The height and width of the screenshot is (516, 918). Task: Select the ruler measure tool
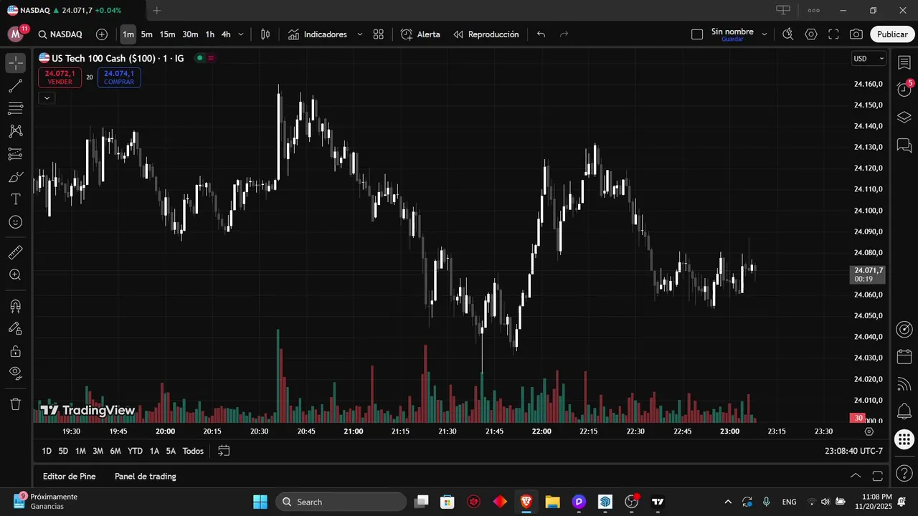tap(16, 252)
